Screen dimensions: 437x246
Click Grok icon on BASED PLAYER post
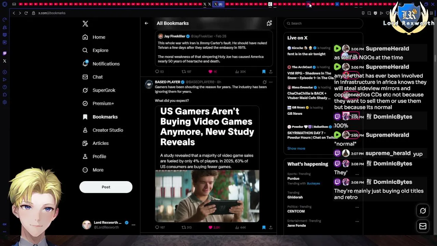[265, 82]
